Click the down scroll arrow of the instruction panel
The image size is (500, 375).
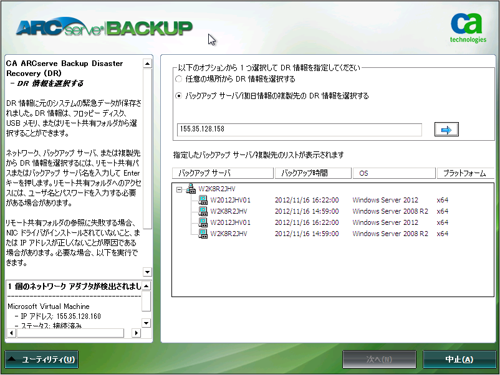pyautogui.click(x=146, y=271)
